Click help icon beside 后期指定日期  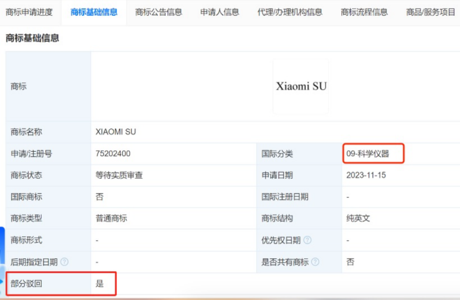[64, 262]
